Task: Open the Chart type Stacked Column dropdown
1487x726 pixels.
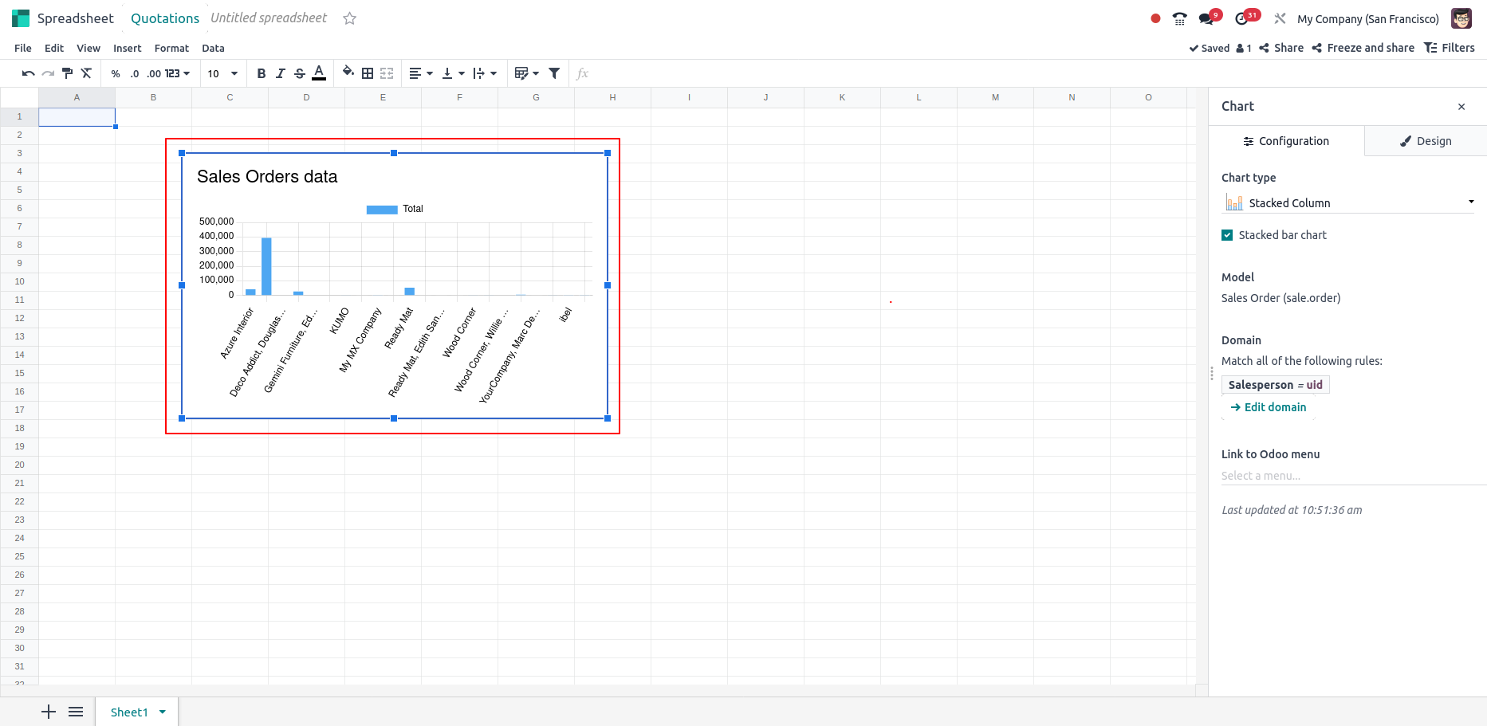Action: pos(1347,203)
